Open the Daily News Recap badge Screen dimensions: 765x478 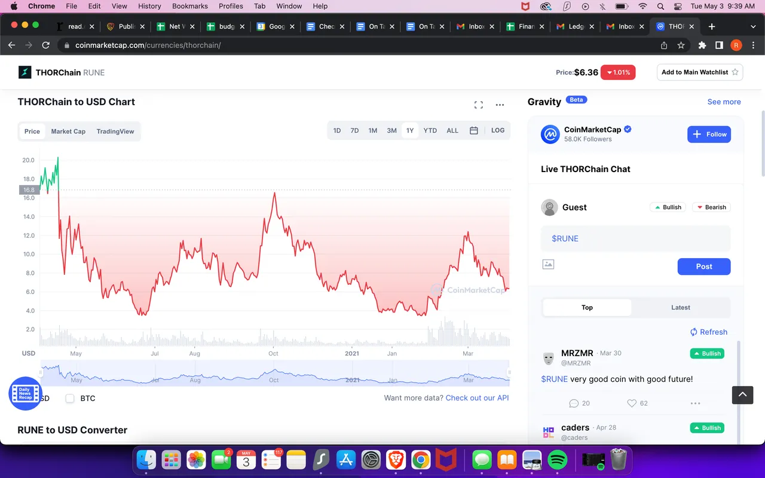coord(25,394)
